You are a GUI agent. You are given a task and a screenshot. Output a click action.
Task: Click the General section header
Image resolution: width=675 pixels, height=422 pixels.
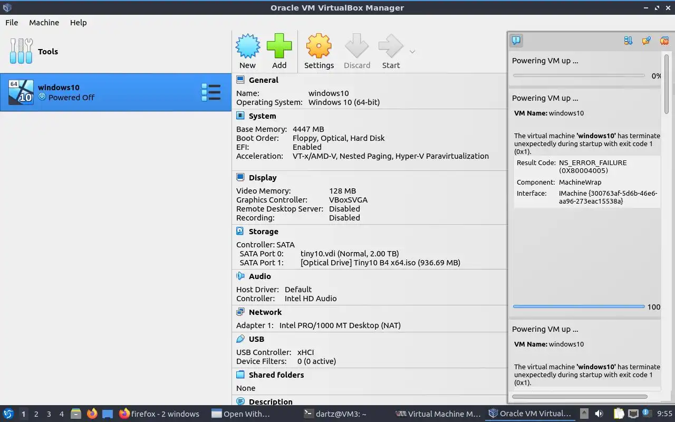(x=263, y=80)
